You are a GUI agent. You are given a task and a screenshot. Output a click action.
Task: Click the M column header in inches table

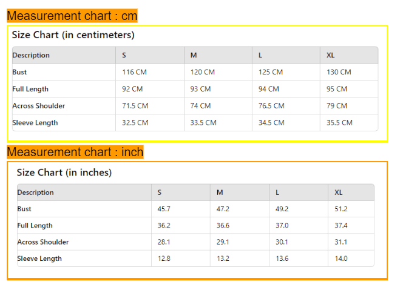220,193
